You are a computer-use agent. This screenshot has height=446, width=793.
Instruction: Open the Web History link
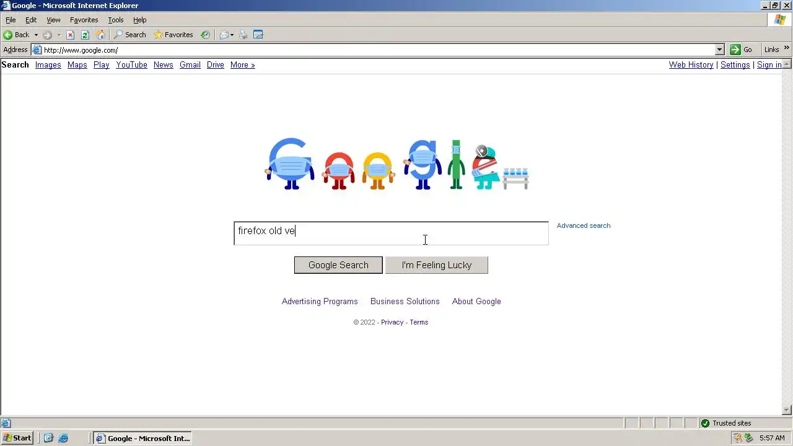(691, 65)
